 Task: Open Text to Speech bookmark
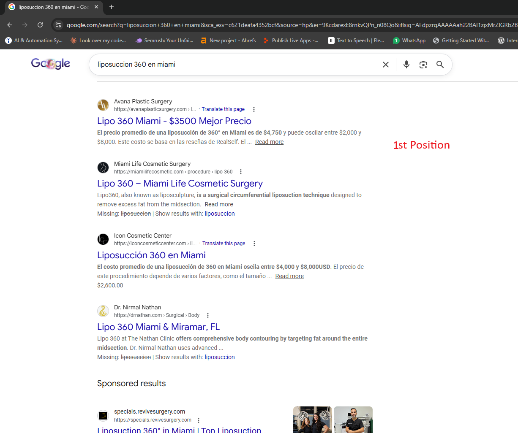(356, 41)
